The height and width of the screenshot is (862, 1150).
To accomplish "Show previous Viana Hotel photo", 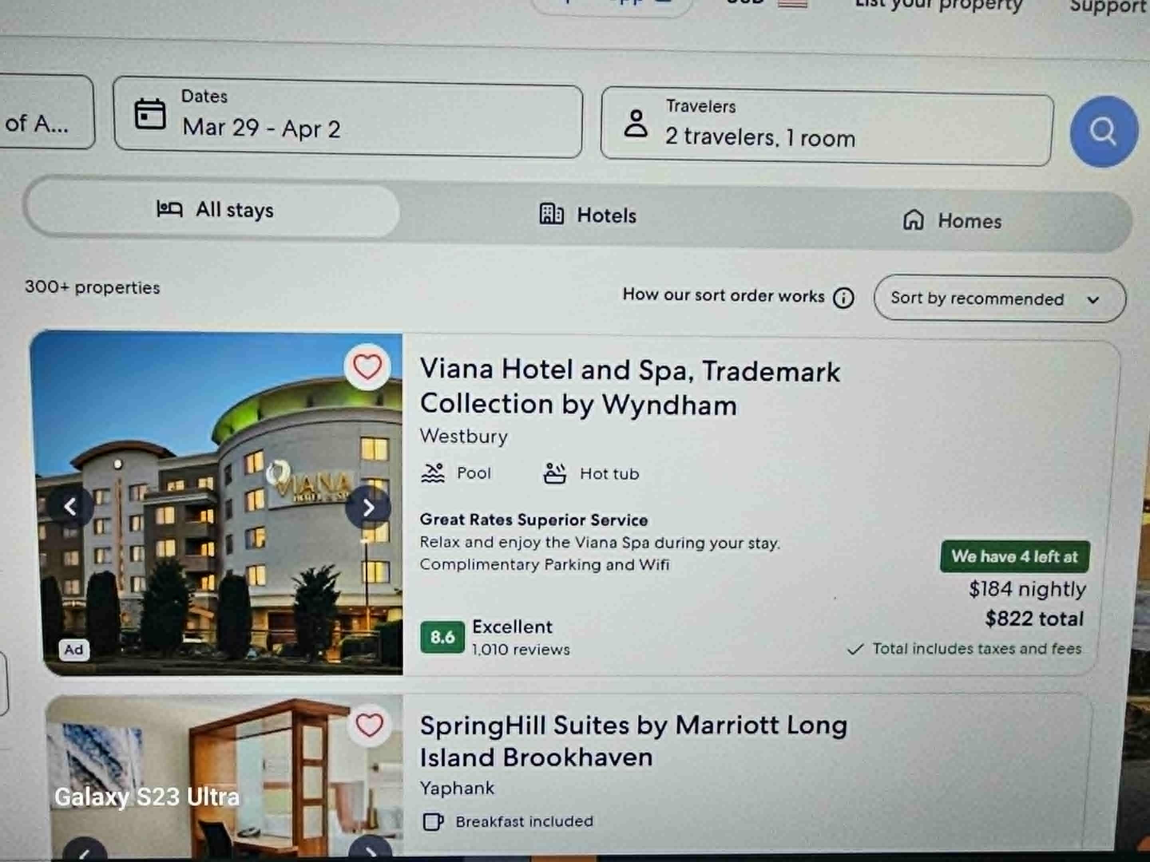I will coord(71,506).
